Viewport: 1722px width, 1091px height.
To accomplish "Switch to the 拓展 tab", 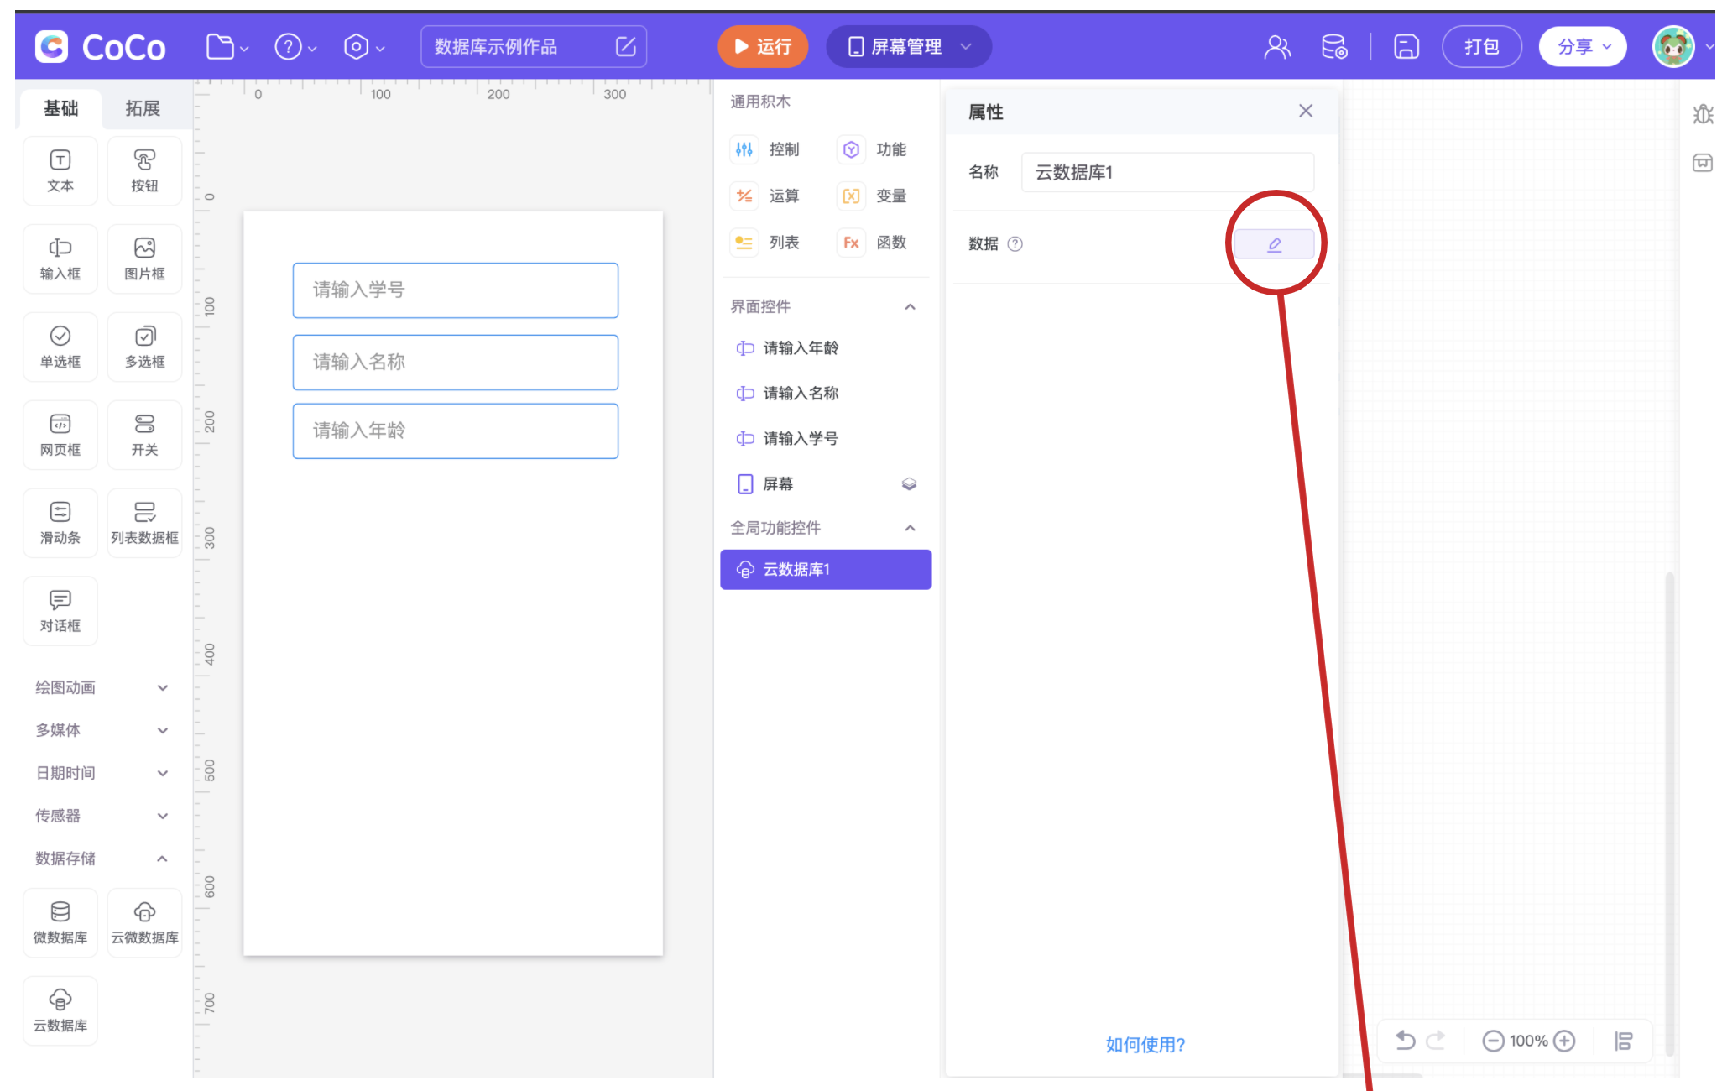I will click(143, 108).
